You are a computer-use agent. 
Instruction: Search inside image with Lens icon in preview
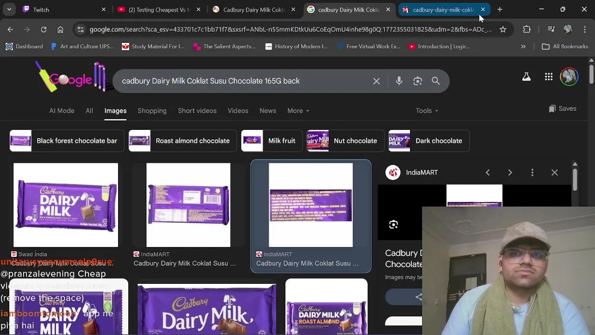[394, 225]
